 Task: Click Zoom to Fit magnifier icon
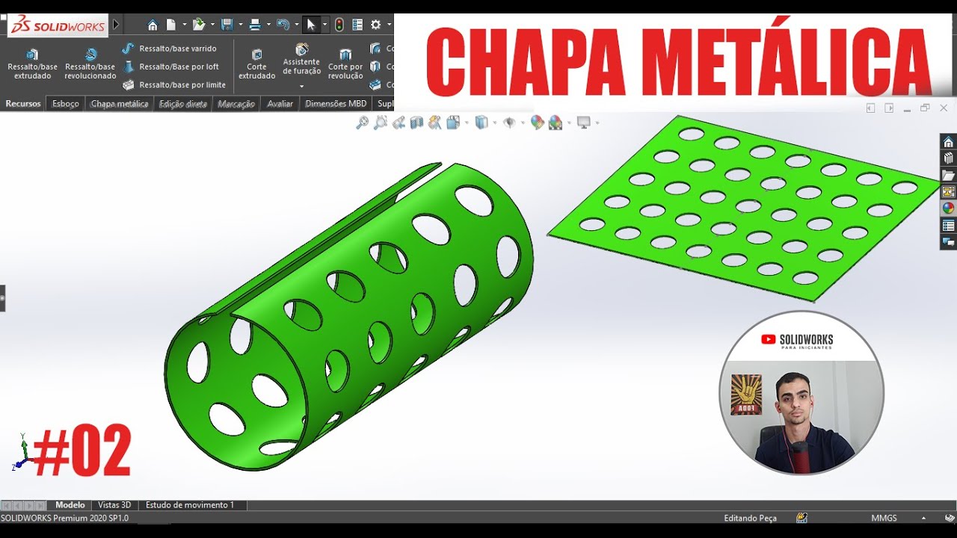point(362,123)
